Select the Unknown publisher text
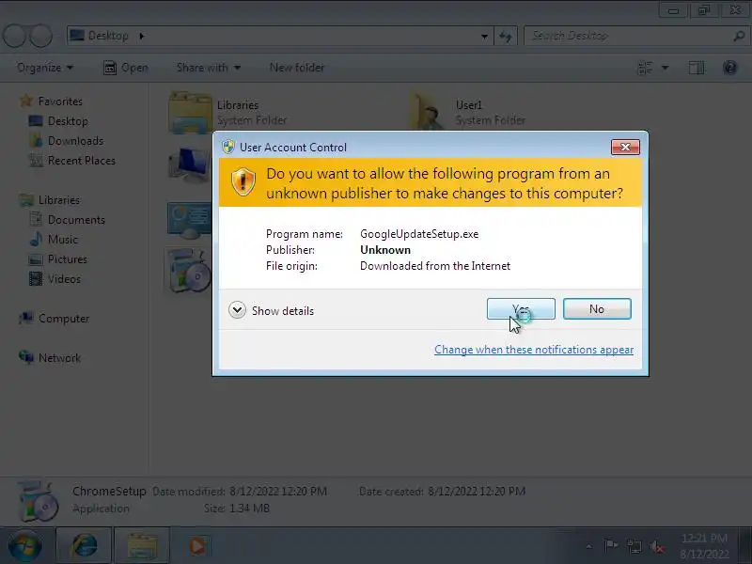The image size is (752, 564). click(385, 250)
